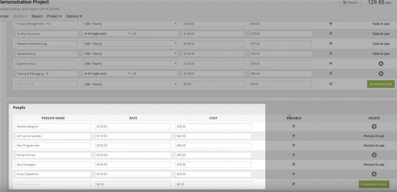Edit Debbie Designer $30.00 cost field
Screen dimensions: 397x192
pos(213,126)
